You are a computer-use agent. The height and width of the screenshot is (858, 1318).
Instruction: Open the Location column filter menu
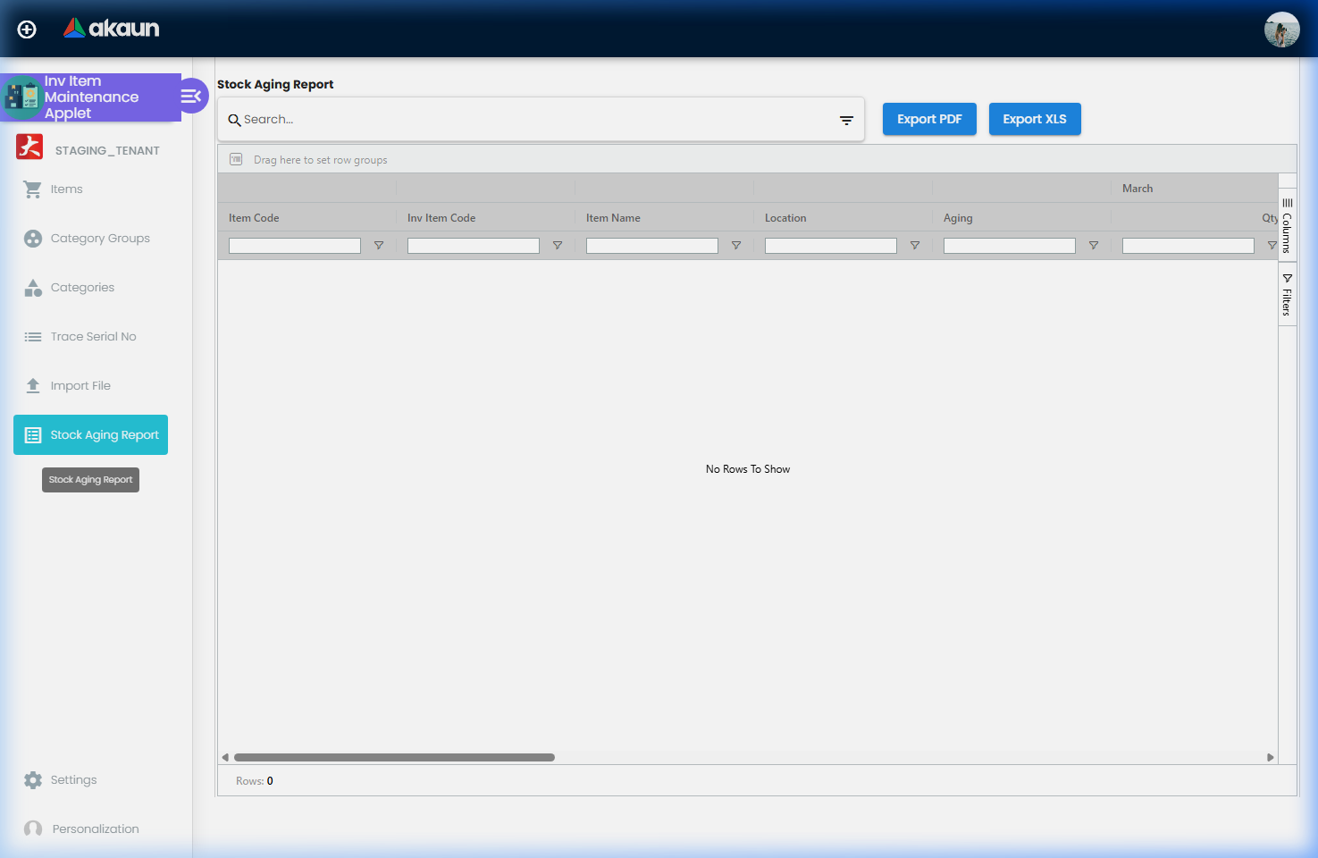coord(915,246)
